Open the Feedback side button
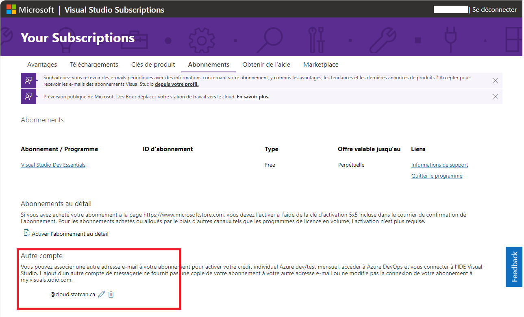 click(x=514, y=267)
